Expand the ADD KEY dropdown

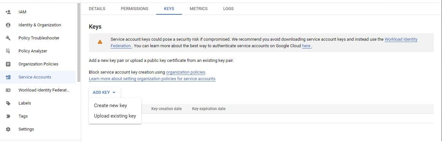click(x=104, y=92)
